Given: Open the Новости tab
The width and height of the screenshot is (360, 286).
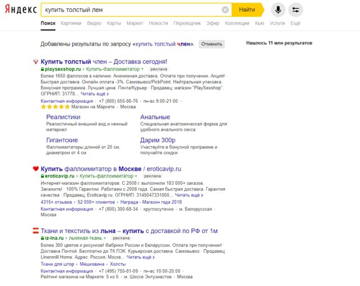Looking at the screenshot, I should tap(158, 23).
